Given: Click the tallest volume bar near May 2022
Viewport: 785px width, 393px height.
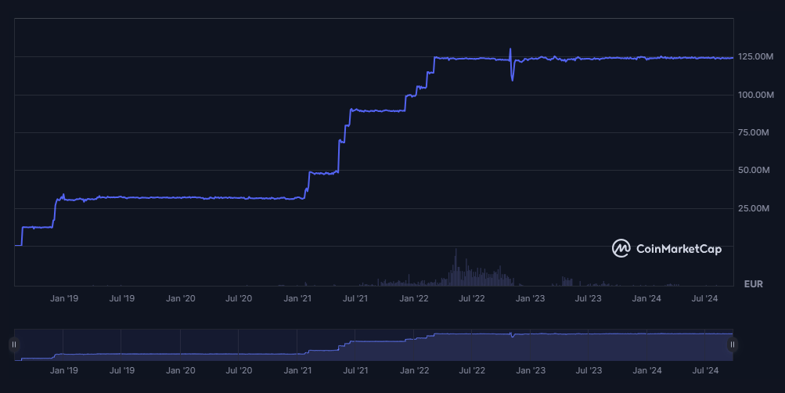Looking at the screenshot, I should 456,266.
